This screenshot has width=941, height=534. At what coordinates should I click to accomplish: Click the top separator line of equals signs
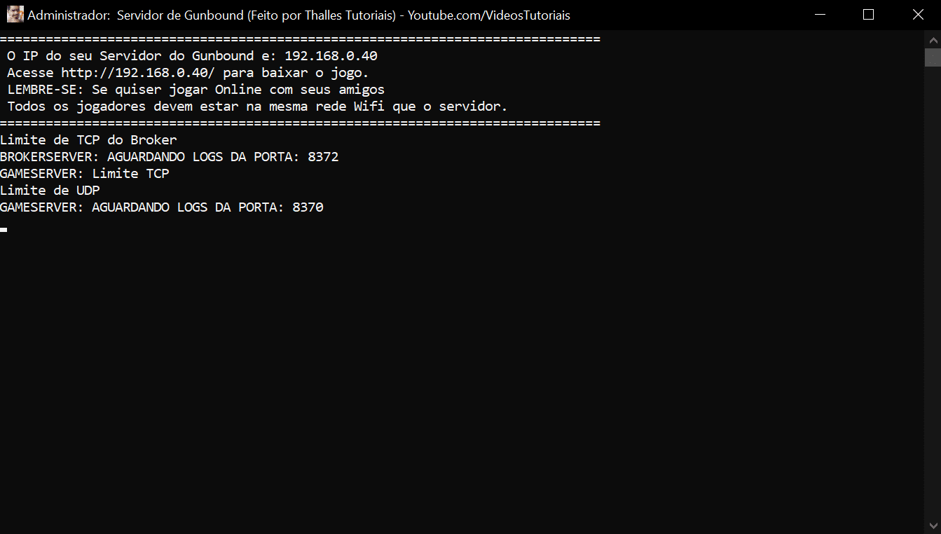tap(300, 39)
